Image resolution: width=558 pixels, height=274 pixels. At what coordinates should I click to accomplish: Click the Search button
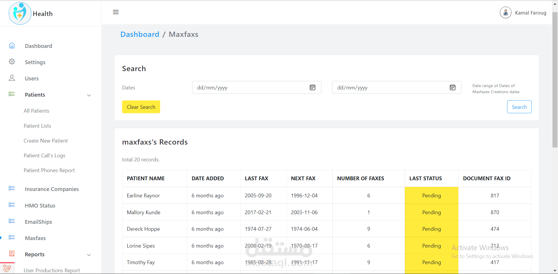[519, 107]
